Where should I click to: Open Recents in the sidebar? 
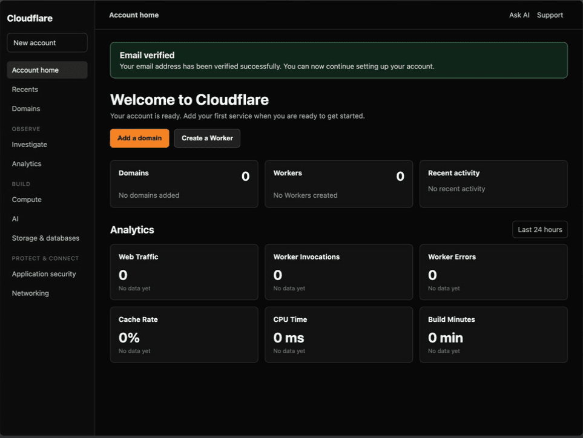(25, 89)
